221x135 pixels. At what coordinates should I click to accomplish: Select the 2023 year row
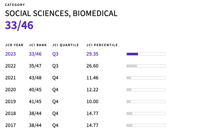85,54
